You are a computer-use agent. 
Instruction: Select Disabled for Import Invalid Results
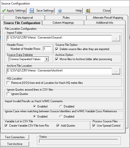pos(61,106)
